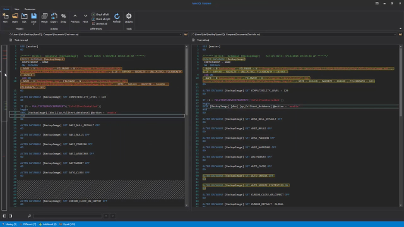Switch to the Resources ribbon tab
404x227 pixels.
(30, 9)
